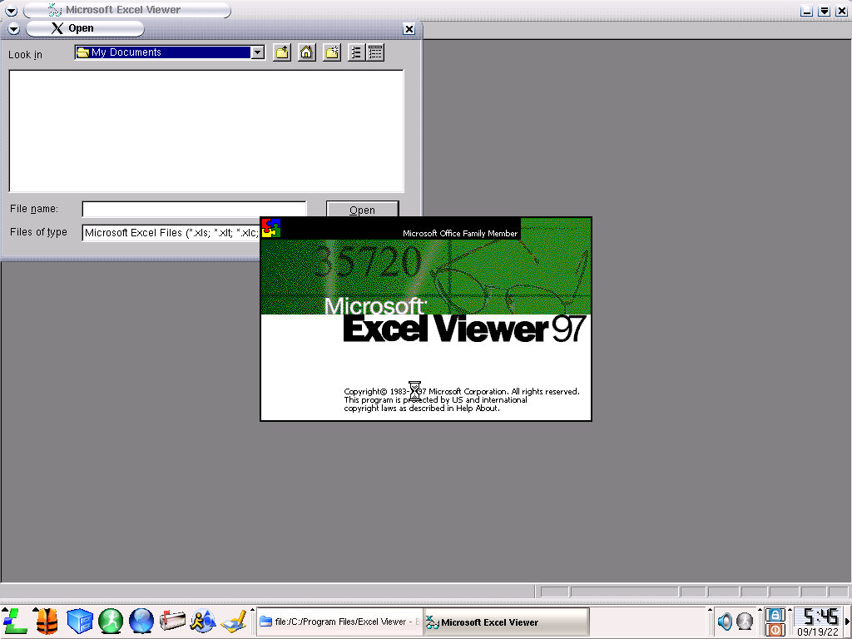This screenshot has width=852, height=639.
Task: Close the Open file dialog
Action: pos(409,29)
